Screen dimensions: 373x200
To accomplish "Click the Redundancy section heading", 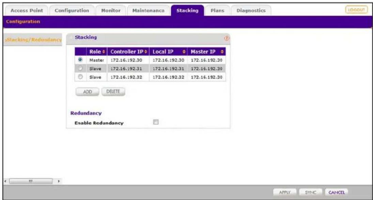I will click(x=86, y=113).
